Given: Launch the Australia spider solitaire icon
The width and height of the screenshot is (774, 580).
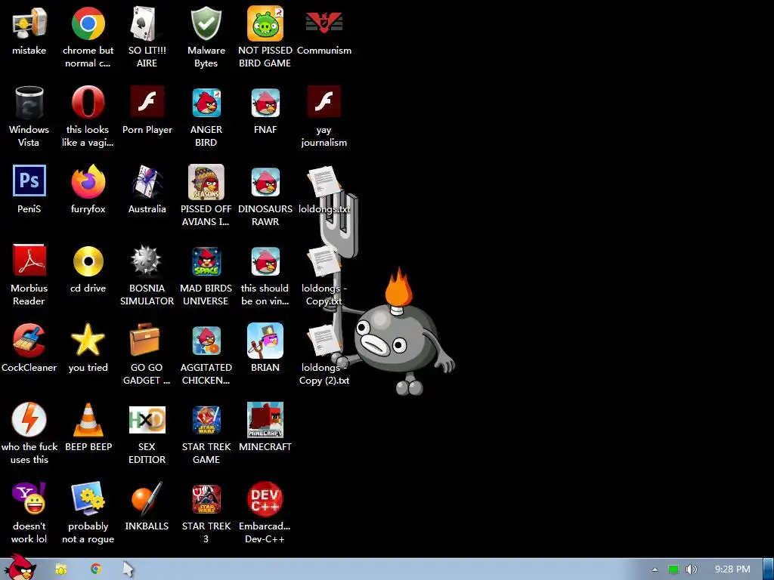Looking at the screenshot, I should (x=147, y=181).
